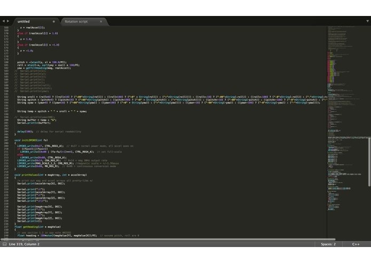The image size is (371, 263).
Task: Click 'LSM303_write(0x00, MR_REG_M);' line
Action: (x=38, y=166)
